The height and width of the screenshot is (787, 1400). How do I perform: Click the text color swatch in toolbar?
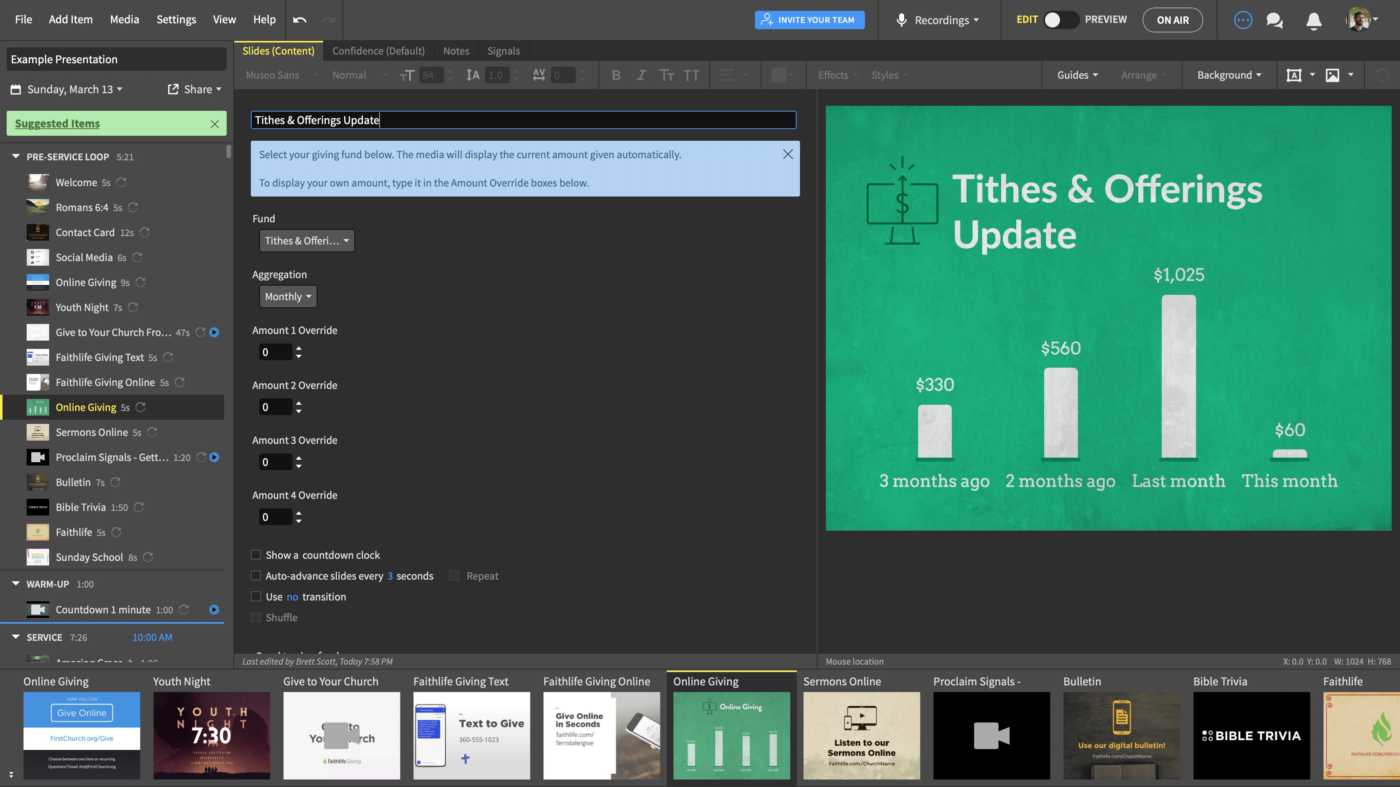pos(779,75)
